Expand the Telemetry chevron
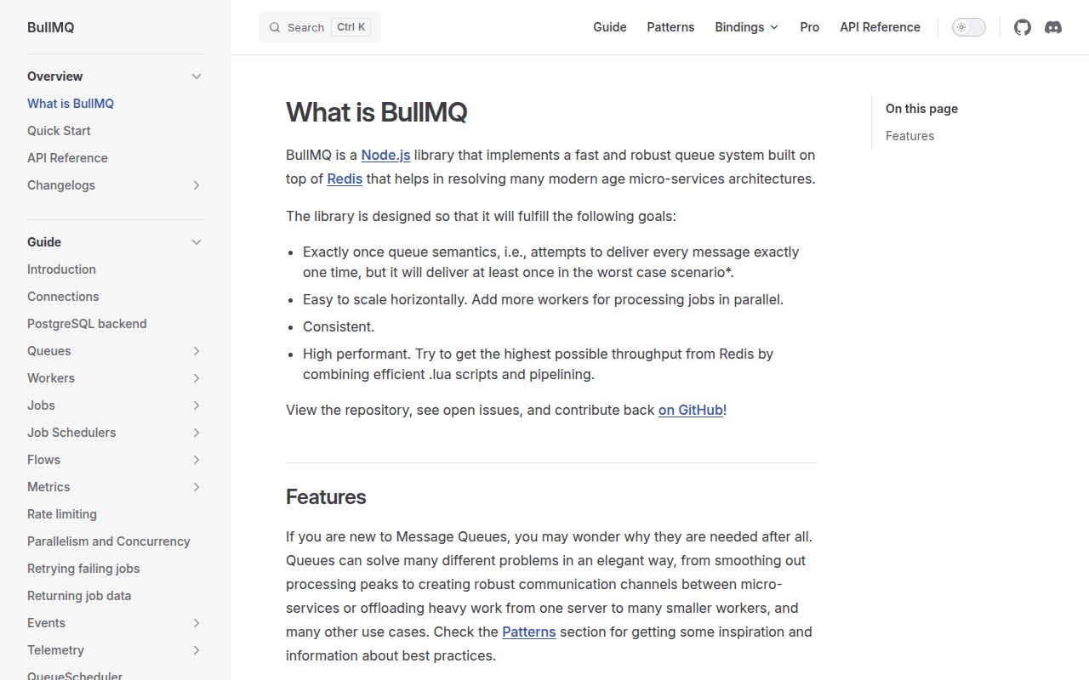1089x680 pixels. (x=197, y=650)
